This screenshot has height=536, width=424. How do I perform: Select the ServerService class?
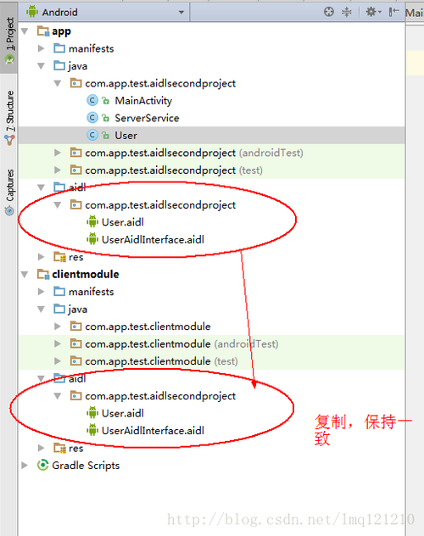[x=147, y=118]
